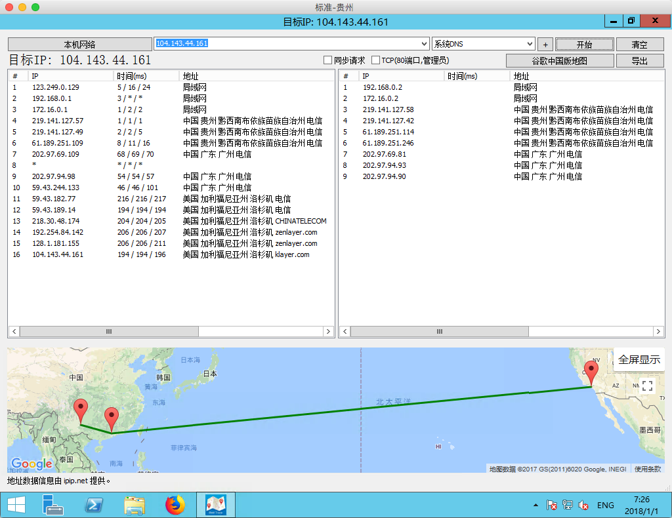
Task: Open the 系统DNS dropdown list
Action: (x=530, y=44)
